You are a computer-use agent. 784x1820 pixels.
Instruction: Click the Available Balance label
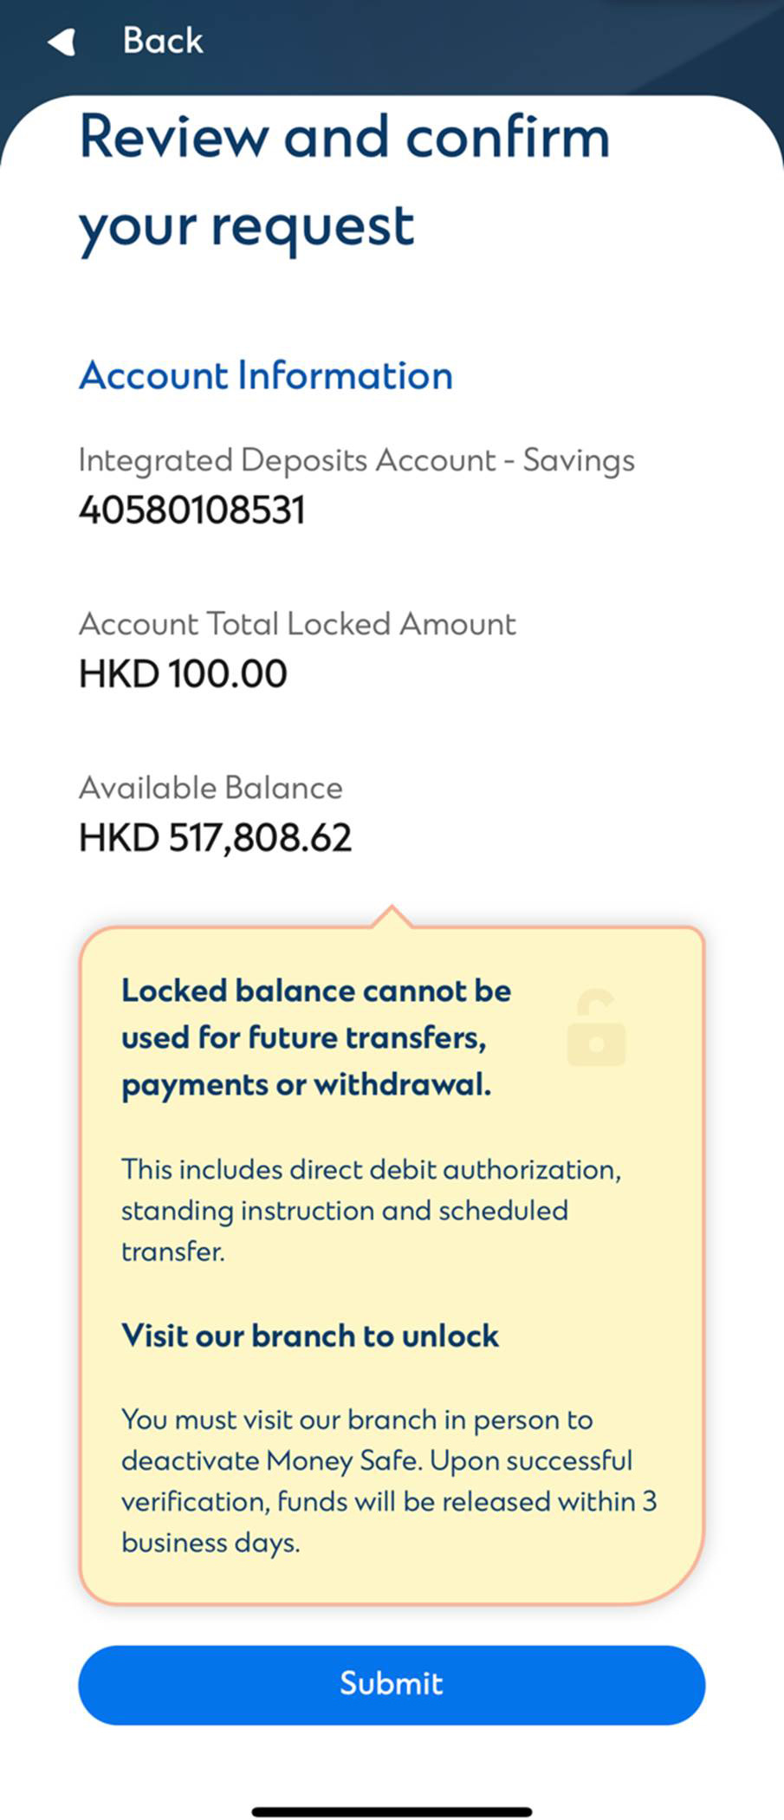pos(211,788)
